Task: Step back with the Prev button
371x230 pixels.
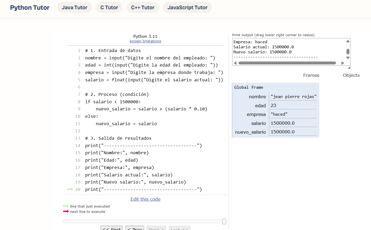Action: pyautogui.click(x=135, y=228)
